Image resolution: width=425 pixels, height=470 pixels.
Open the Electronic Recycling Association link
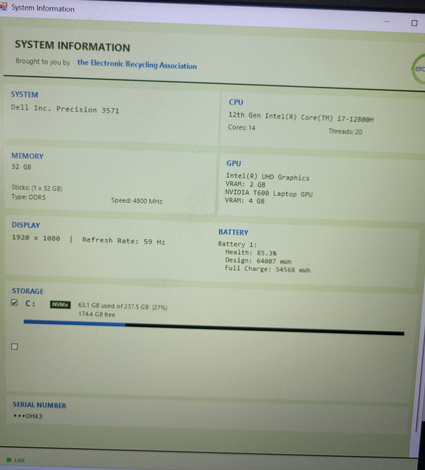pos(137,64)
